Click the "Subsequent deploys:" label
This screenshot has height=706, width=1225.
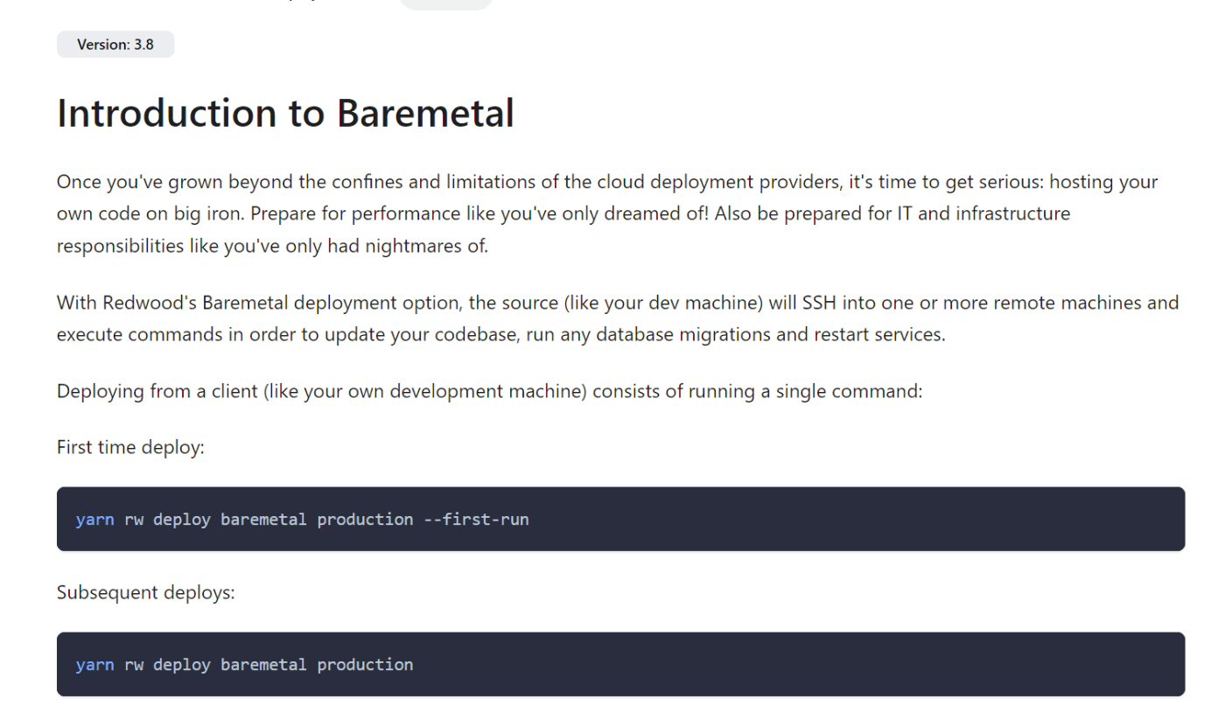click(x=146, y=592)
